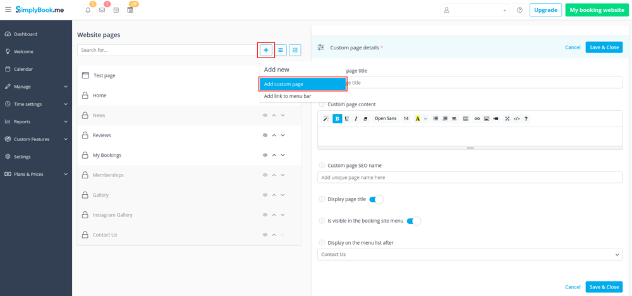Click the insert link icon in editor
Screen dimensions: 632x296
point(477,118)
